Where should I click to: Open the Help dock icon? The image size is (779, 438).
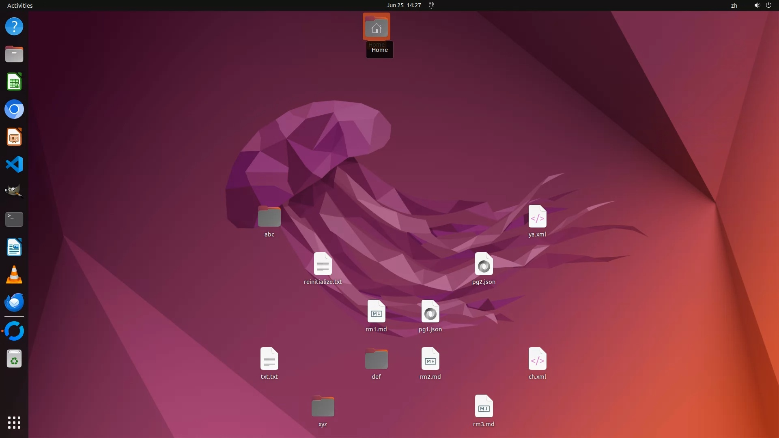coord(14,27)
